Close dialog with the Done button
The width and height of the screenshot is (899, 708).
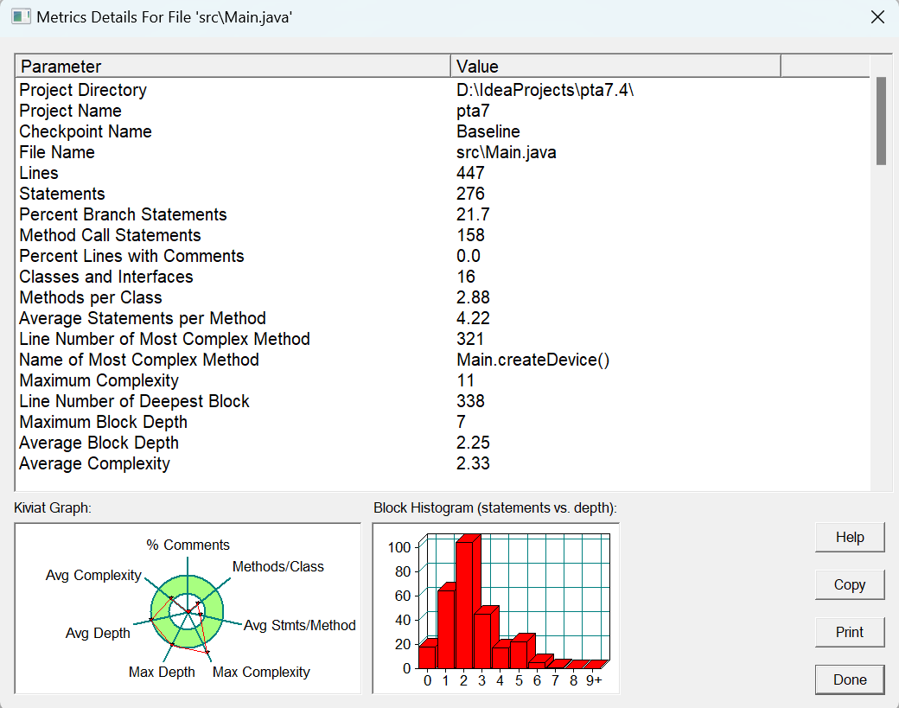[x=850, y=679]
